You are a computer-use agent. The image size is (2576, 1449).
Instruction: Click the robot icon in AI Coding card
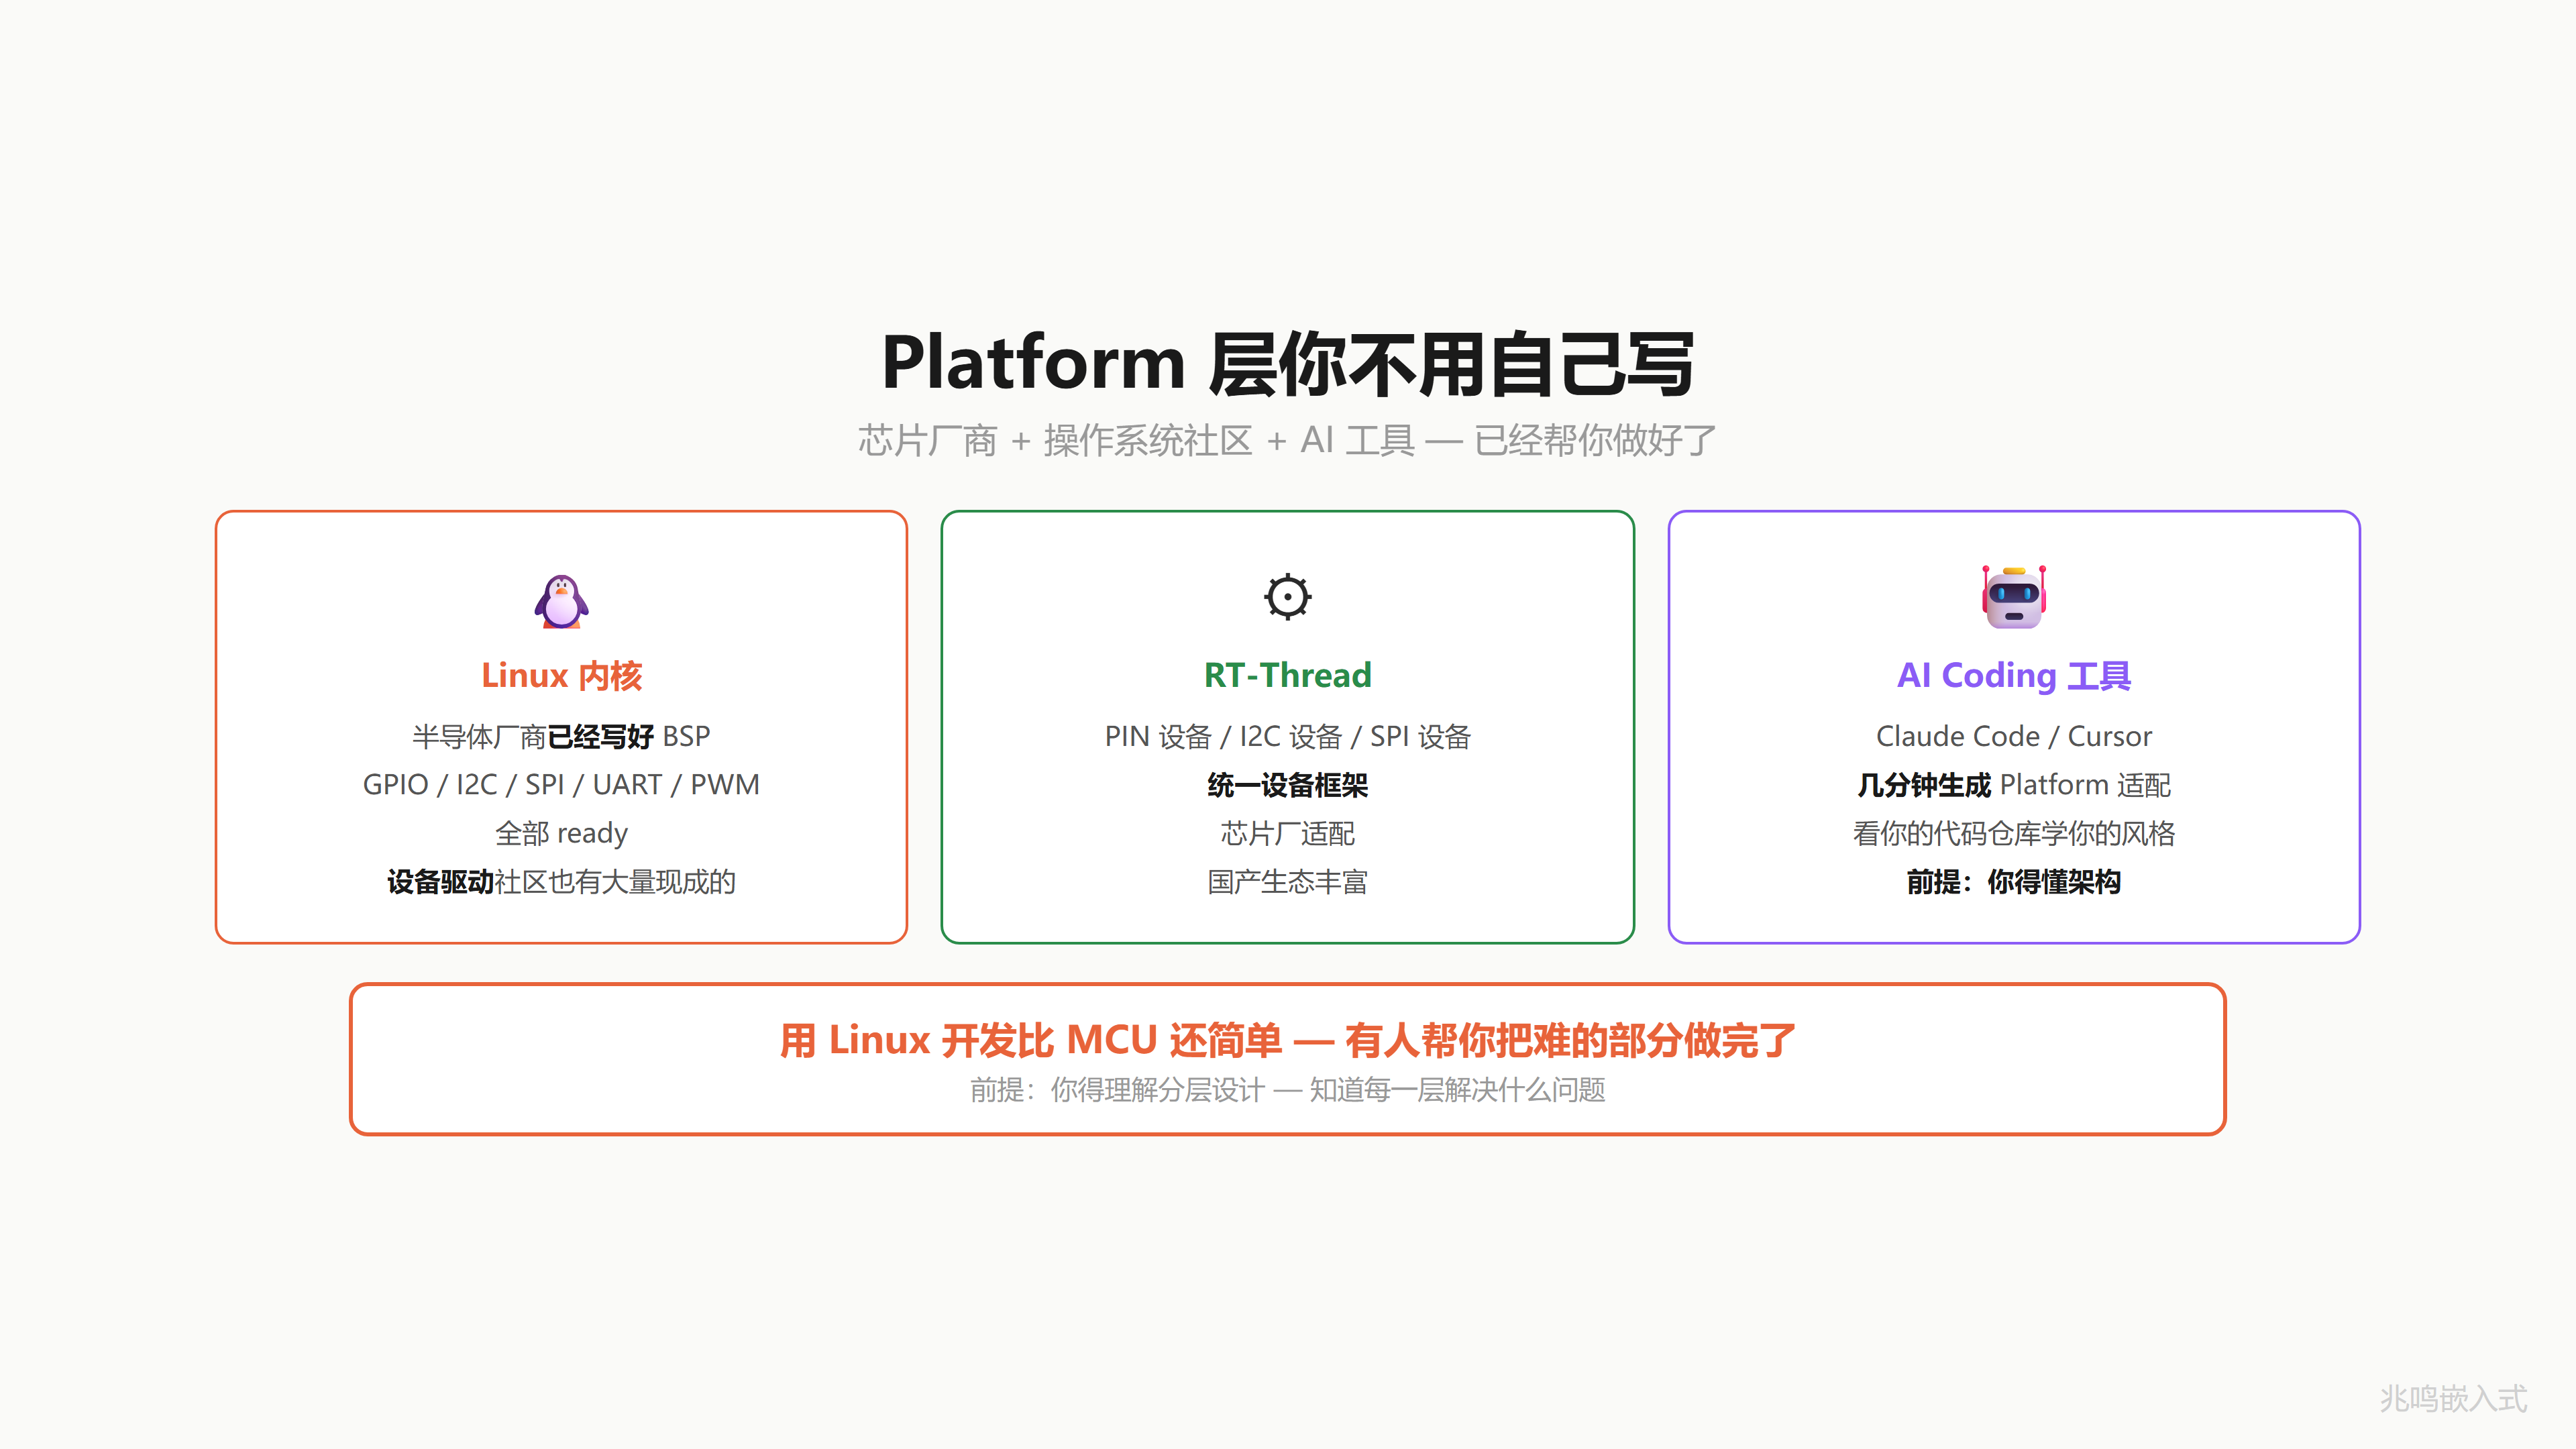pyautogui.click(x=2014, y=597)
